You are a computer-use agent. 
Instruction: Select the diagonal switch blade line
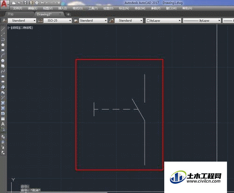click(x=139, y=110)
